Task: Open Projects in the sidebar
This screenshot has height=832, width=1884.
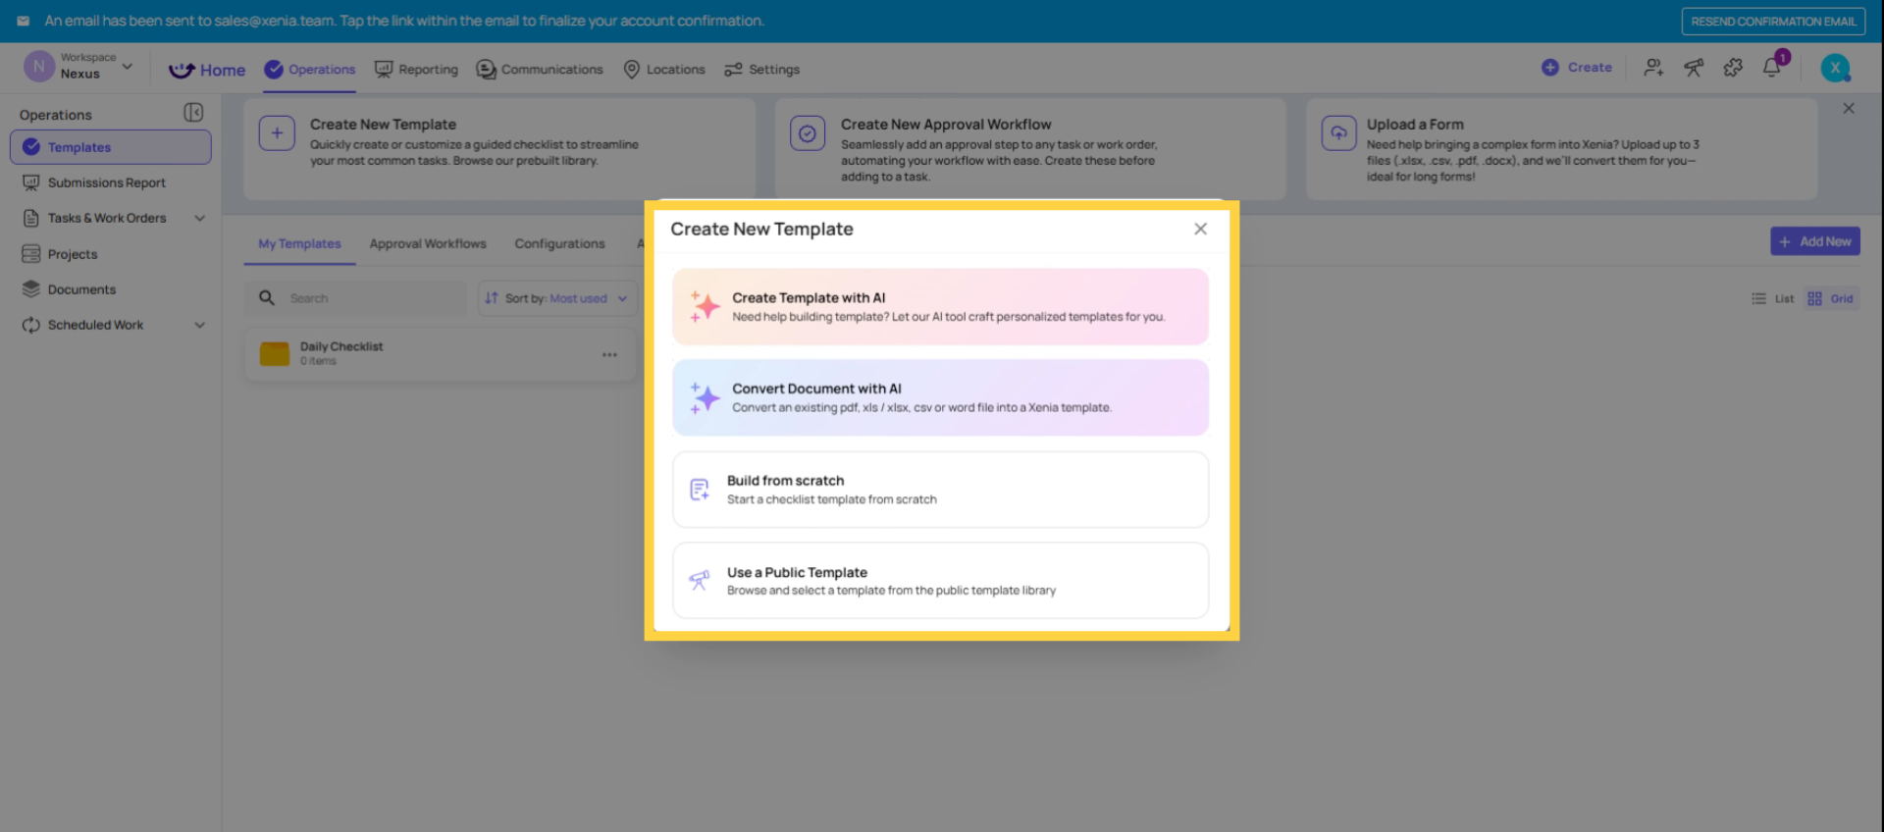Action: click(111, 254)
